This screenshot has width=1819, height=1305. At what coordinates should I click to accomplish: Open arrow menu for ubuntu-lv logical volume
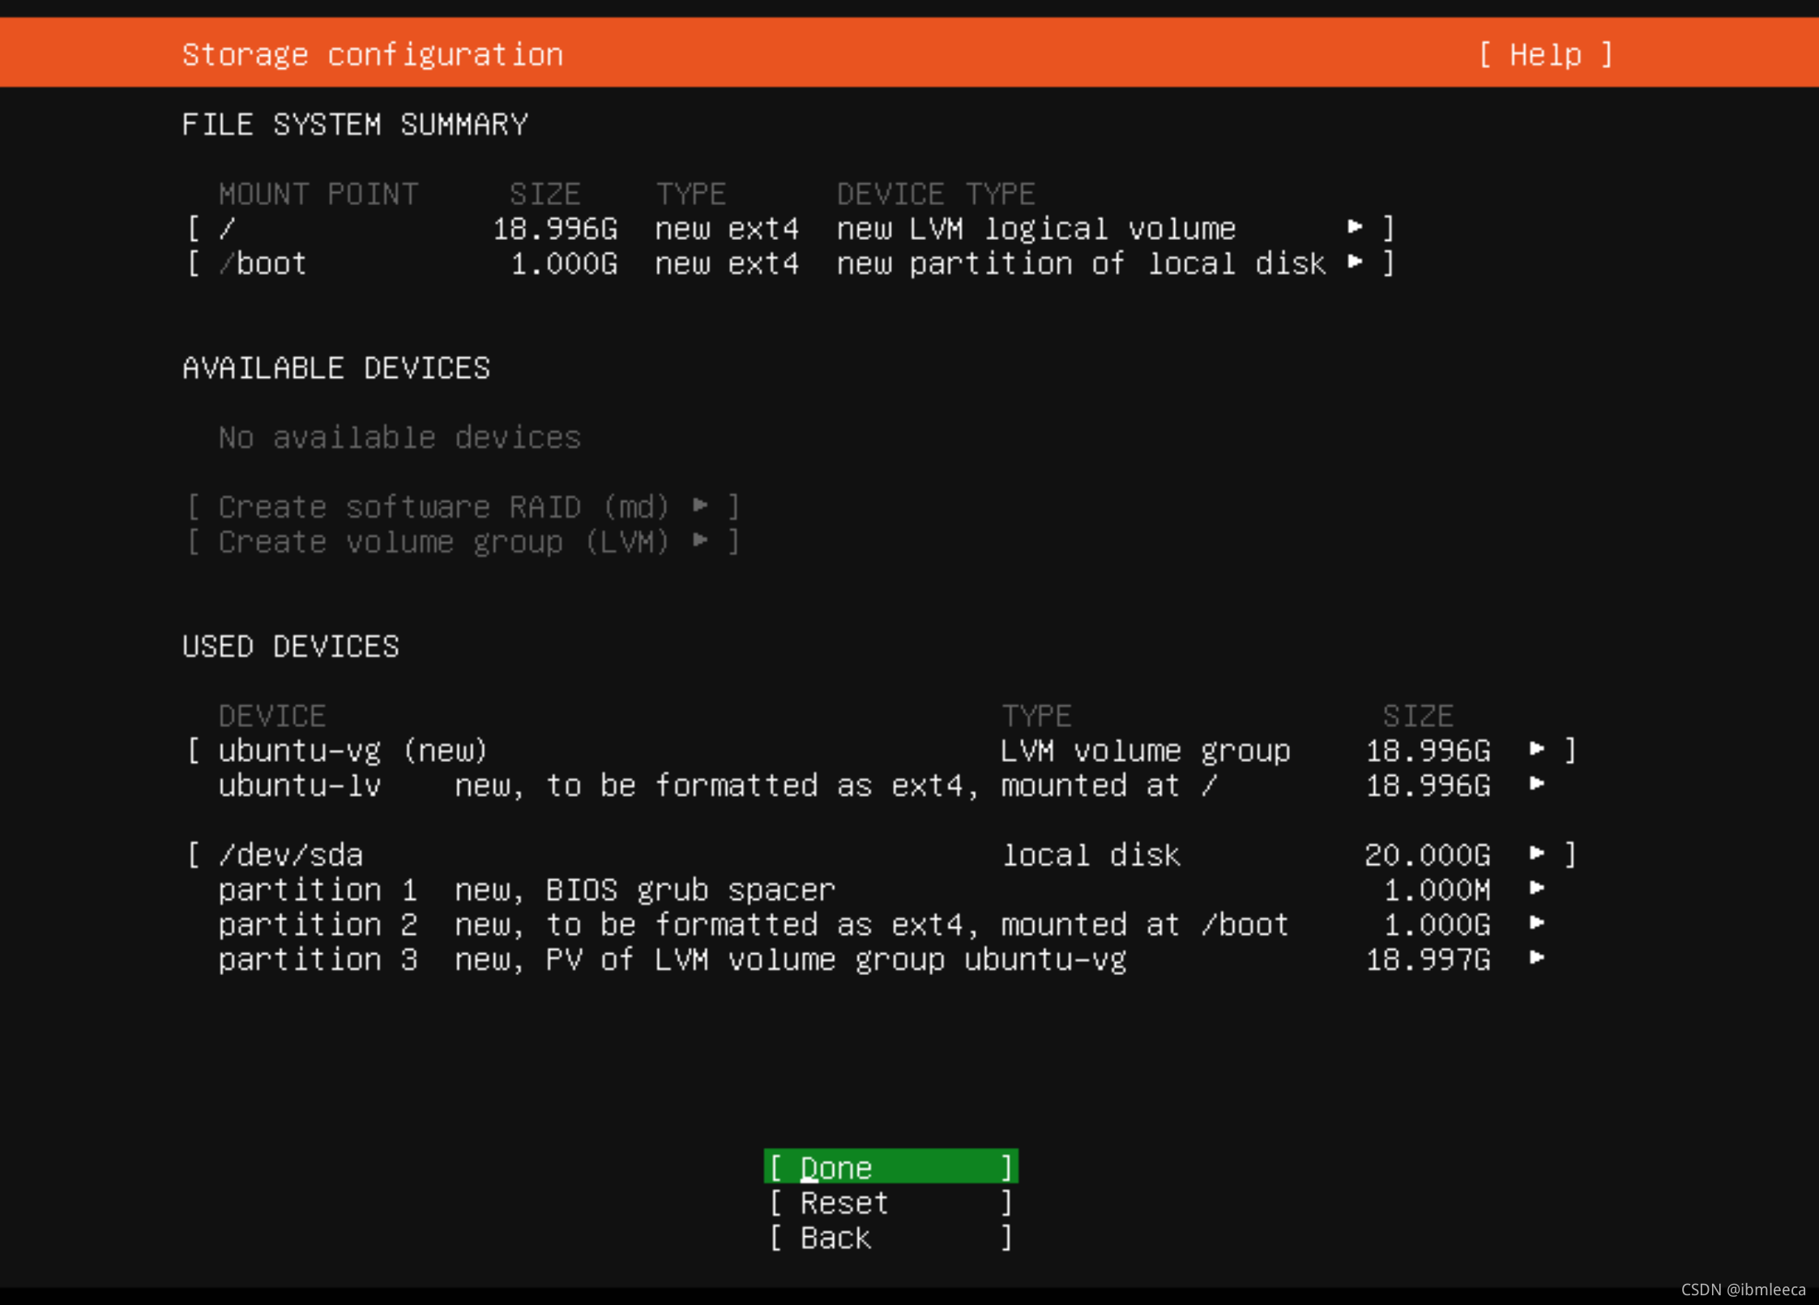1536,785
